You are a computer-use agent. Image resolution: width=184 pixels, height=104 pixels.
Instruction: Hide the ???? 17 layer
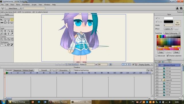[x=157, y=68]
